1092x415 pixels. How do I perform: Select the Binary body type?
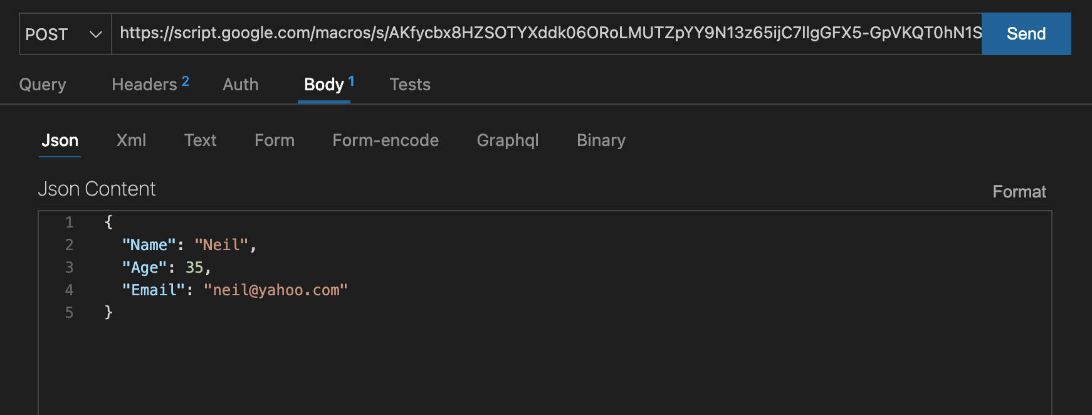(601, 140)
